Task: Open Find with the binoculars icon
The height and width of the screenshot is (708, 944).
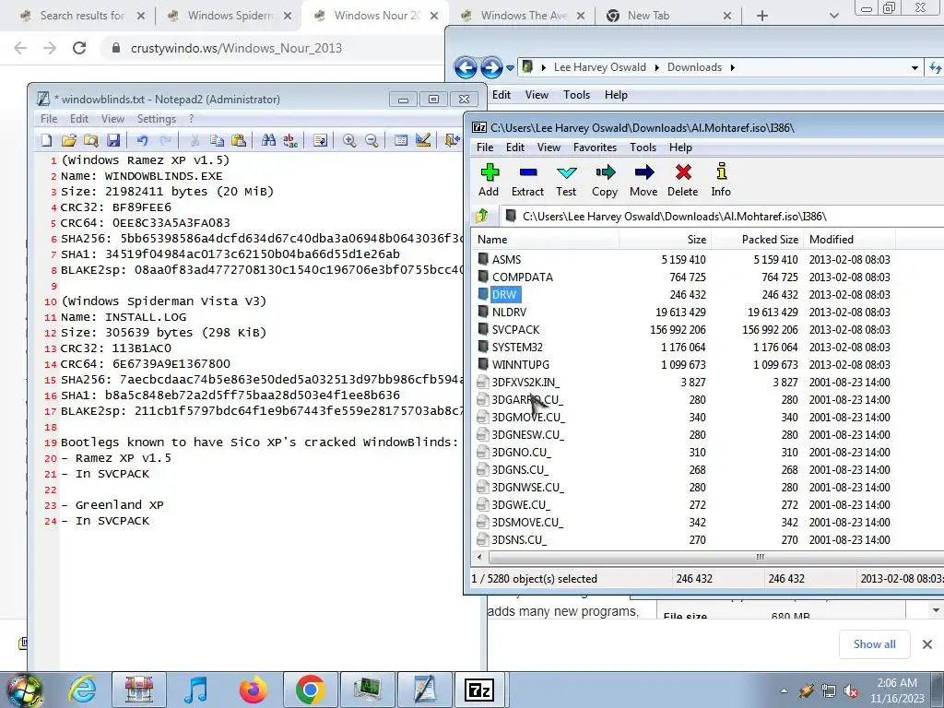Action: 268,140
